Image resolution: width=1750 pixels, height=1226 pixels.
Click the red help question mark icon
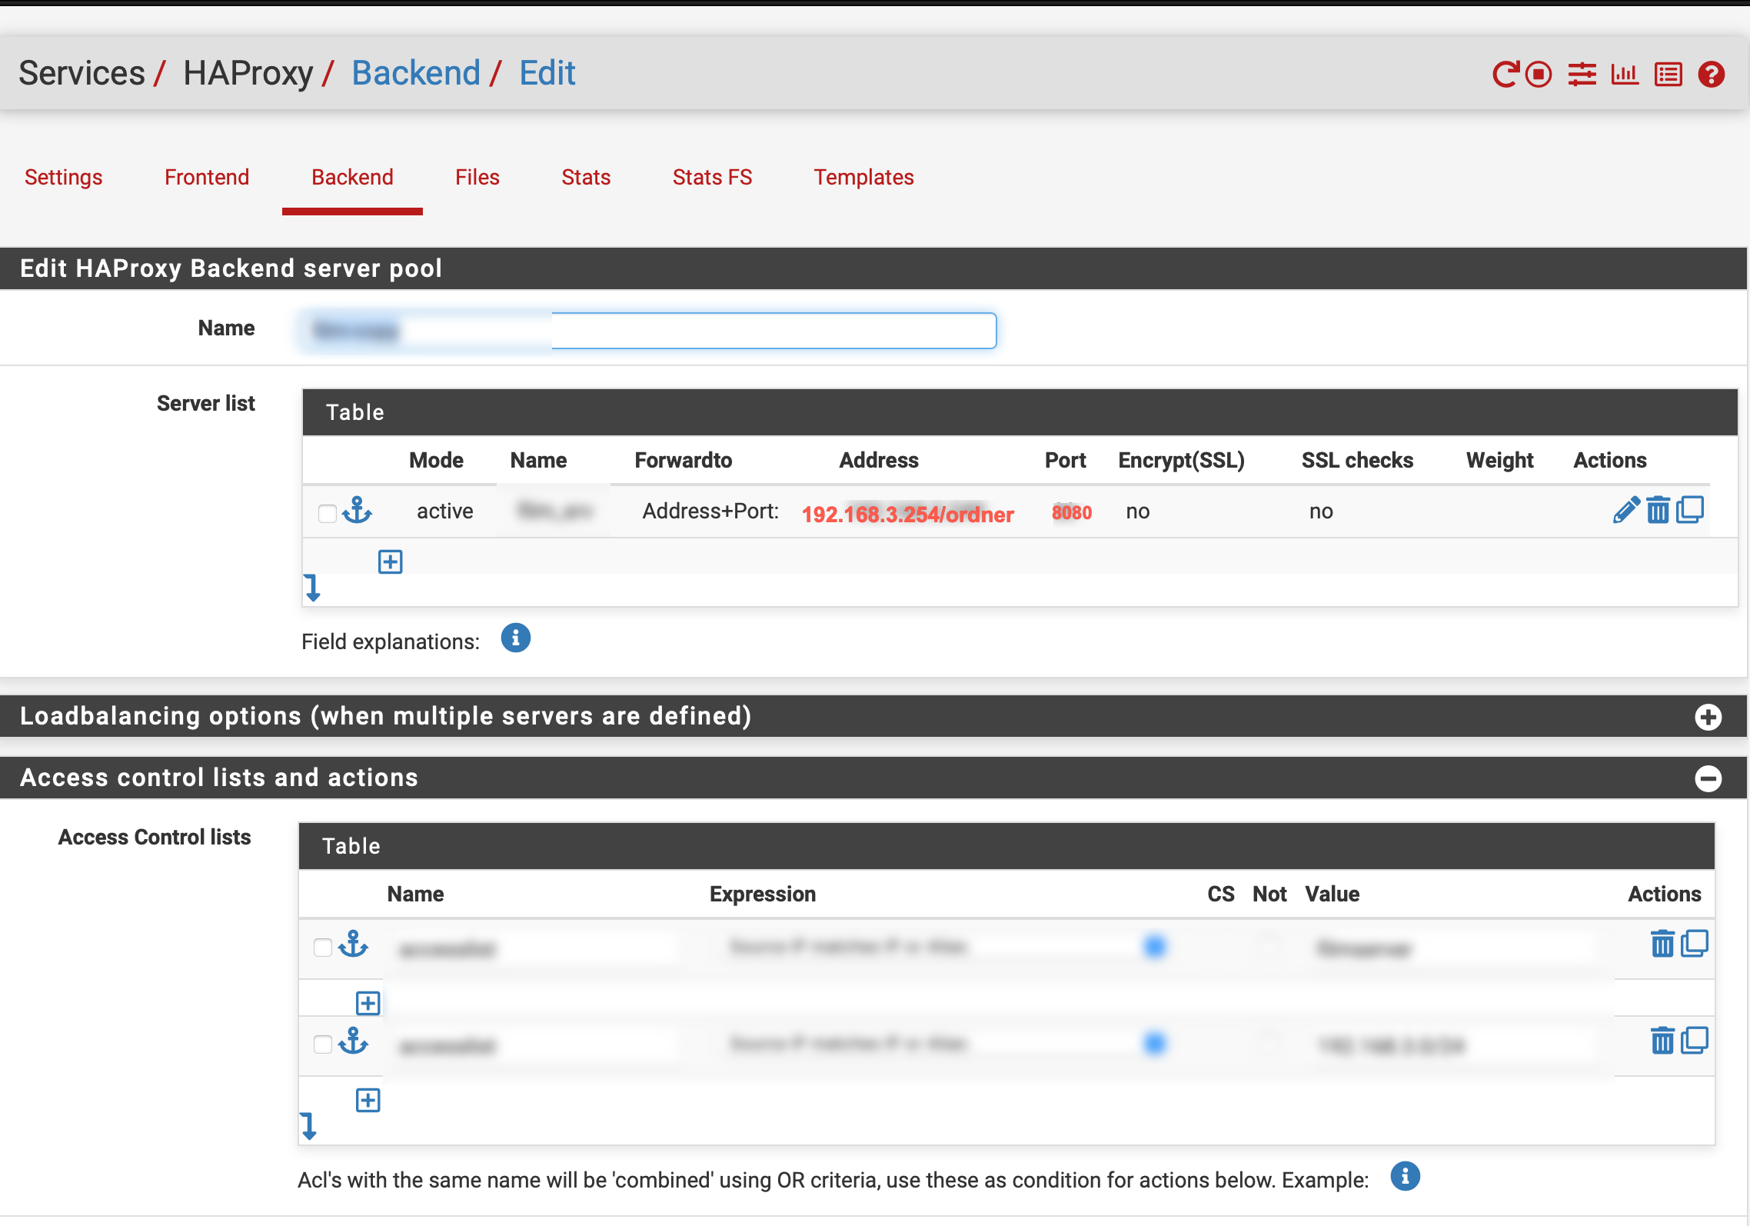(x=1712, y=75)
